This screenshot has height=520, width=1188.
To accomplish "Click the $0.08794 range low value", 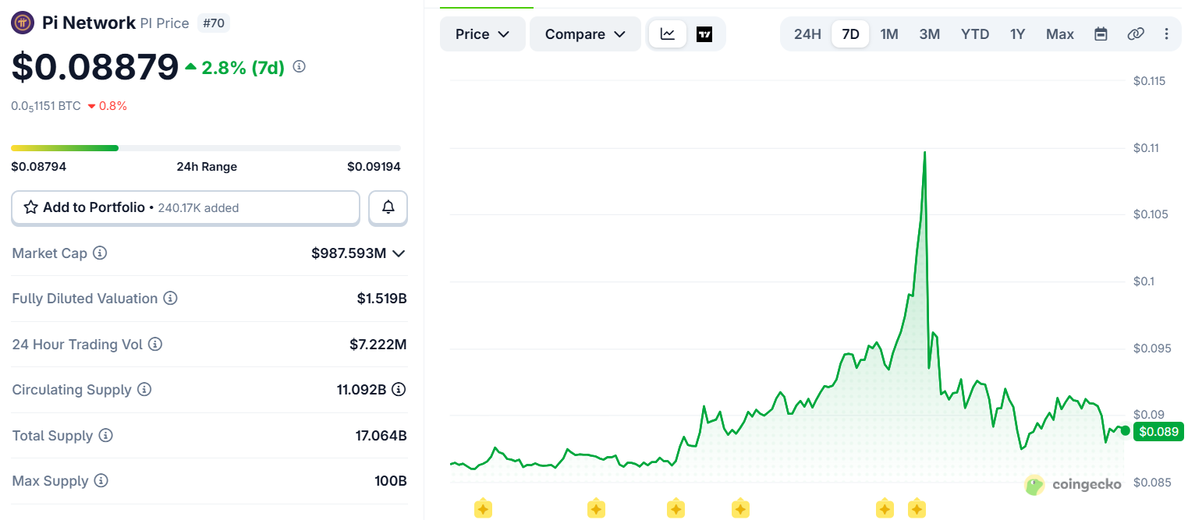I will (x=38, y=167).
